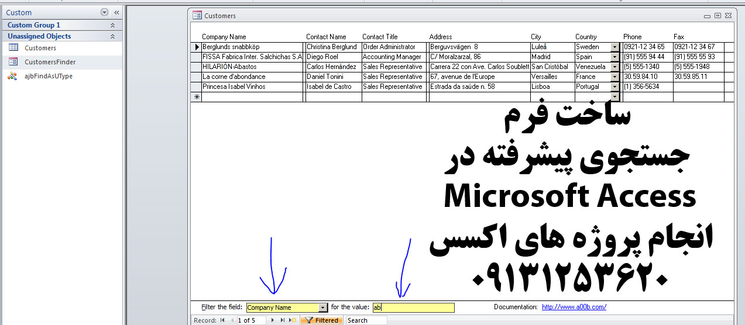Viewport: 745px width, 325px height.
Task: Go to first record navigation arrow
Action: click(x=222, y=320)
